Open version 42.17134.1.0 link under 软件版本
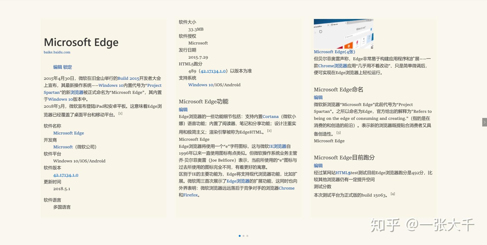This screenshot has height=245, width=487. pyautogui.click(x=66, y=175)
